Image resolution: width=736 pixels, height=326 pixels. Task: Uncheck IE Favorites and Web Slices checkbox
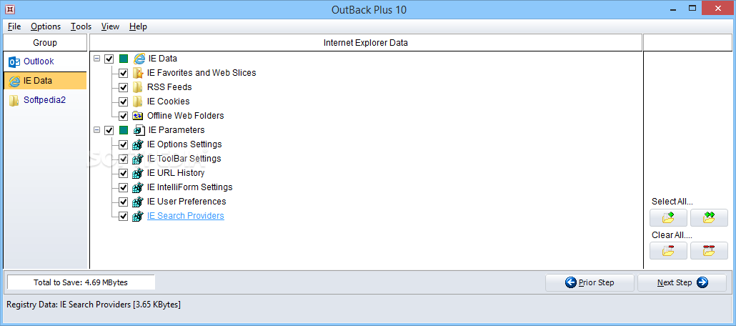tap(124, 74)
